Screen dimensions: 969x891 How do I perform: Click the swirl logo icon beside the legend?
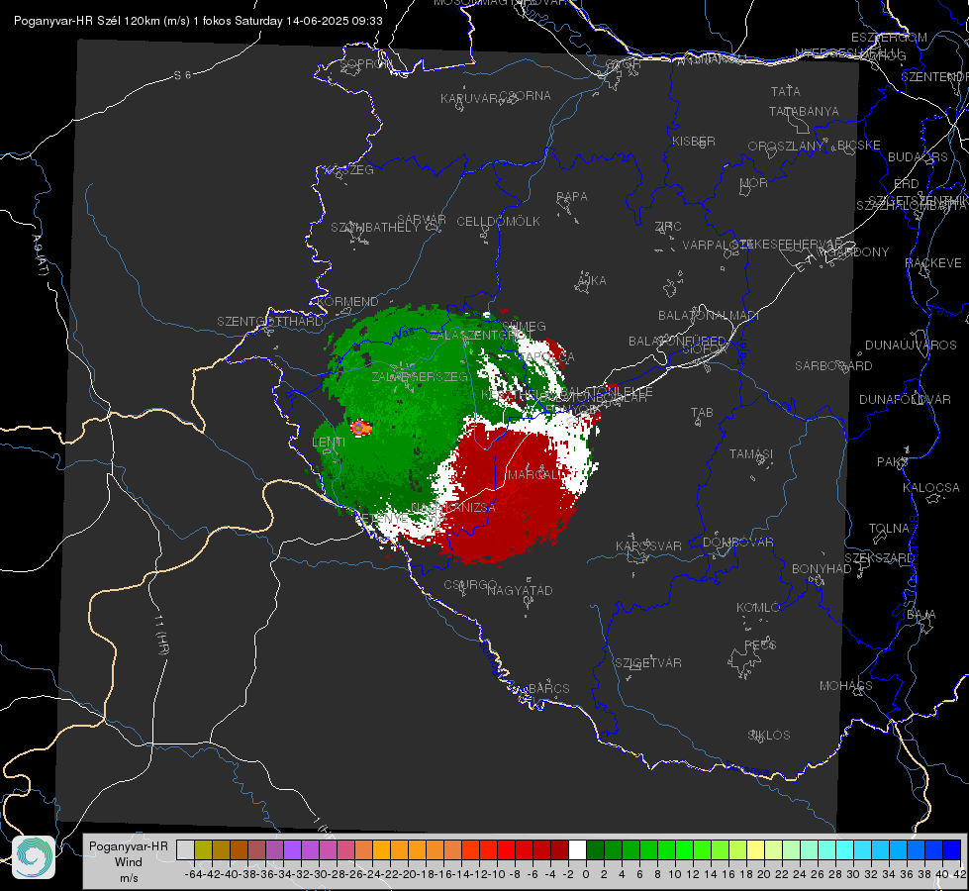click(34, 857)
